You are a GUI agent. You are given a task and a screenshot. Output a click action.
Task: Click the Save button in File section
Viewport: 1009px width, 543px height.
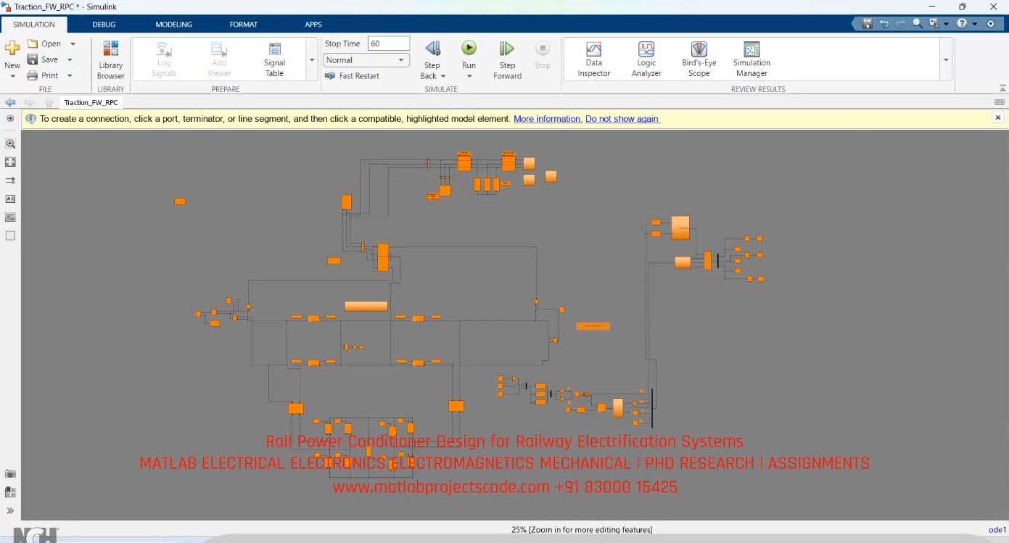pyautogui.click(x=43, y=59)
